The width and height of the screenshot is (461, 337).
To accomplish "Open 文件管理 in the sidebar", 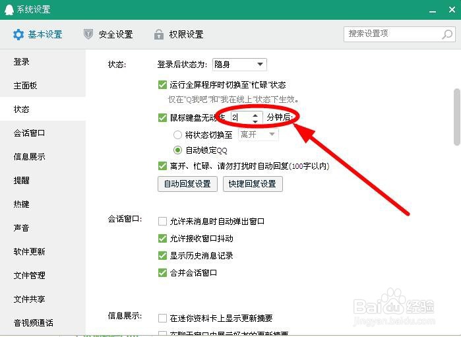I will [x=43, y=275].
